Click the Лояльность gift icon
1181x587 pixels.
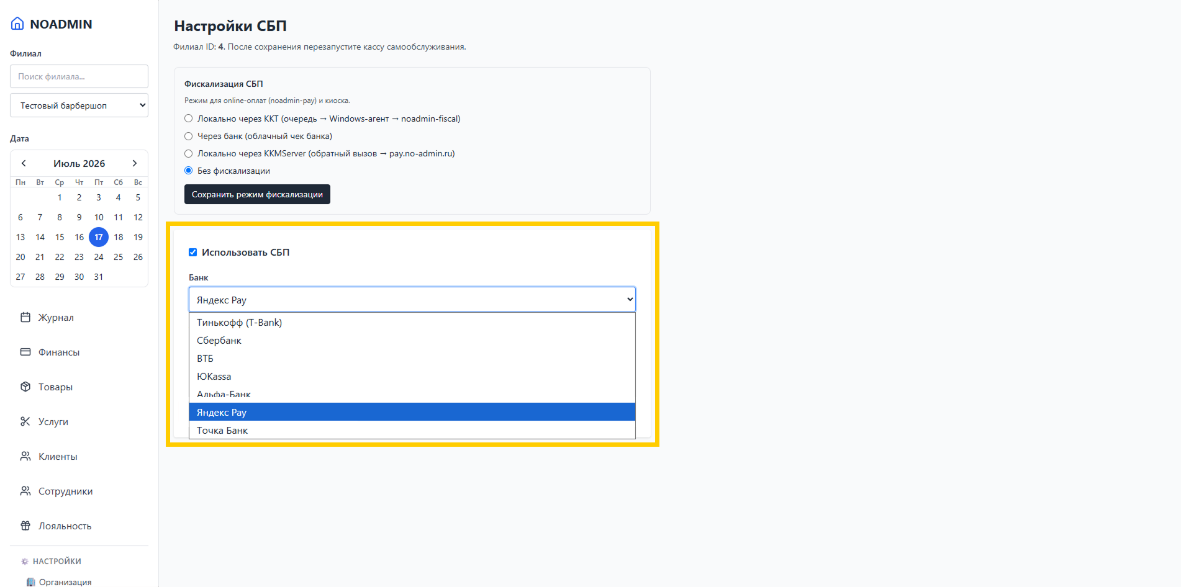point(25,526)
